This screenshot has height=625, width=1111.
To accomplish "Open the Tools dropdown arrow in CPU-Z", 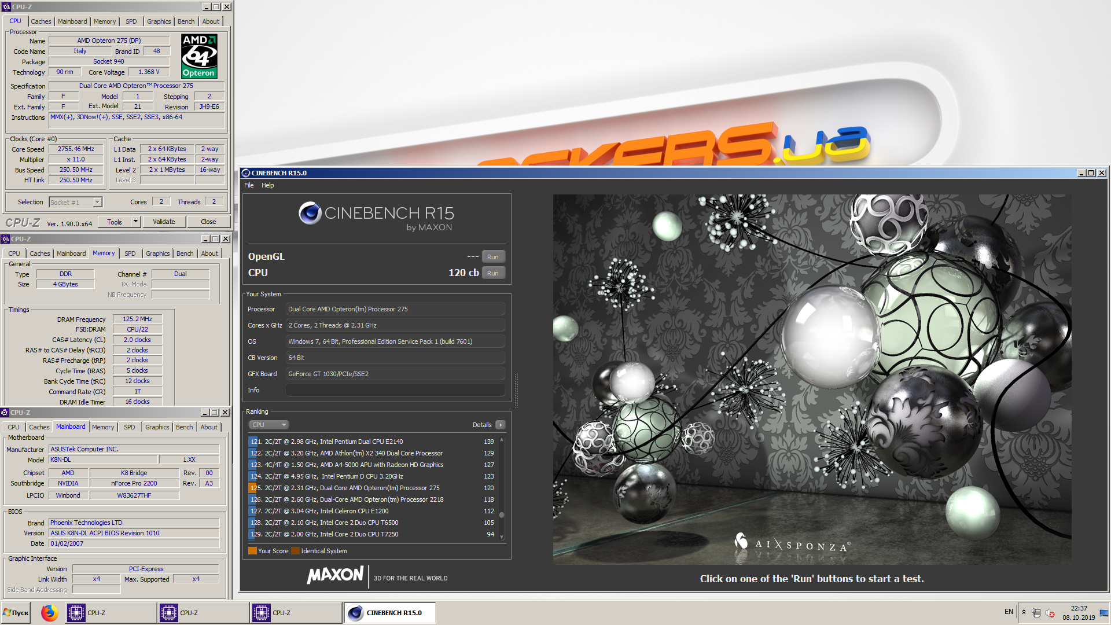I will (136, 222).
